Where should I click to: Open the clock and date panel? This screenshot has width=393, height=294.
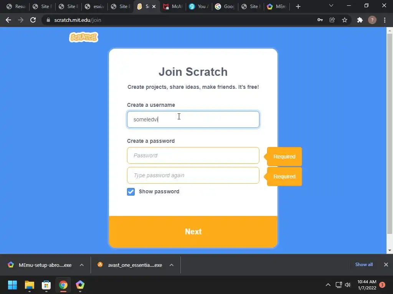[x=367, y=285]
